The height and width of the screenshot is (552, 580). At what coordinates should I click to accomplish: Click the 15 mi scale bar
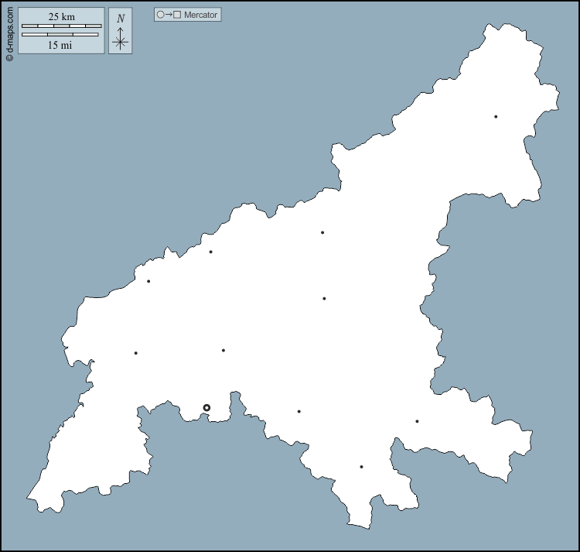coord(60,35)
